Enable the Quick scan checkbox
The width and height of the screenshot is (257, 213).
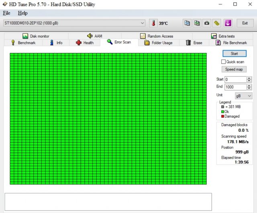click(224, 62)
